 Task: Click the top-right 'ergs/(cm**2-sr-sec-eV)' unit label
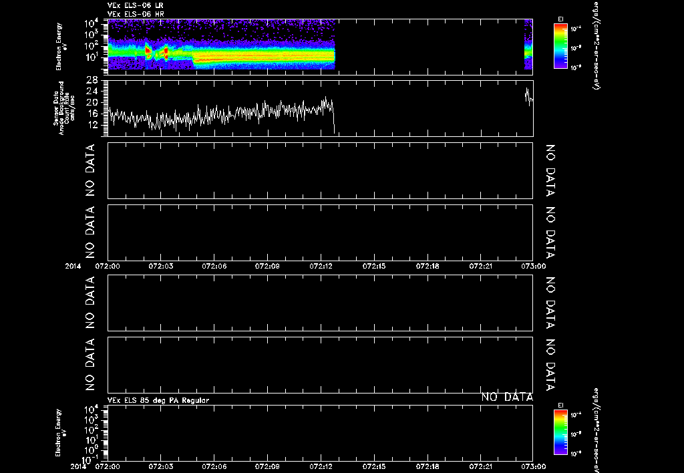point(595,45)
